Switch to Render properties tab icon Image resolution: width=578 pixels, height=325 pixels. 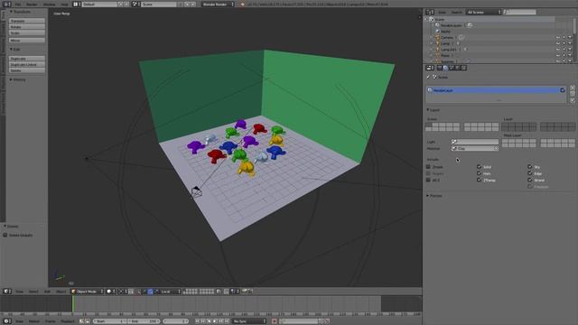[440, 68]
